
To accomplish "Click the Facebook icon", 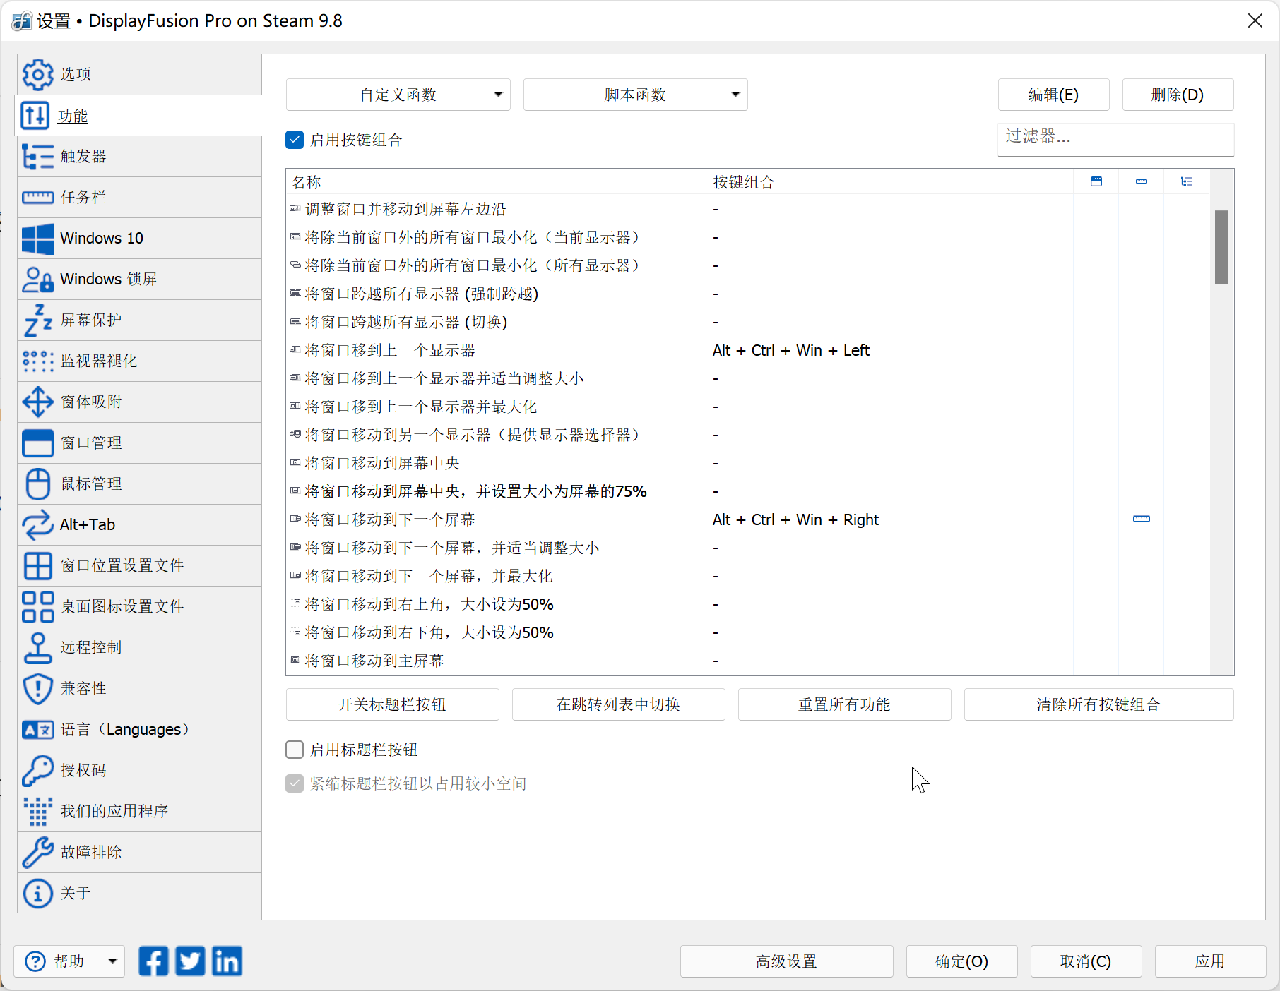I will (153, 961).
